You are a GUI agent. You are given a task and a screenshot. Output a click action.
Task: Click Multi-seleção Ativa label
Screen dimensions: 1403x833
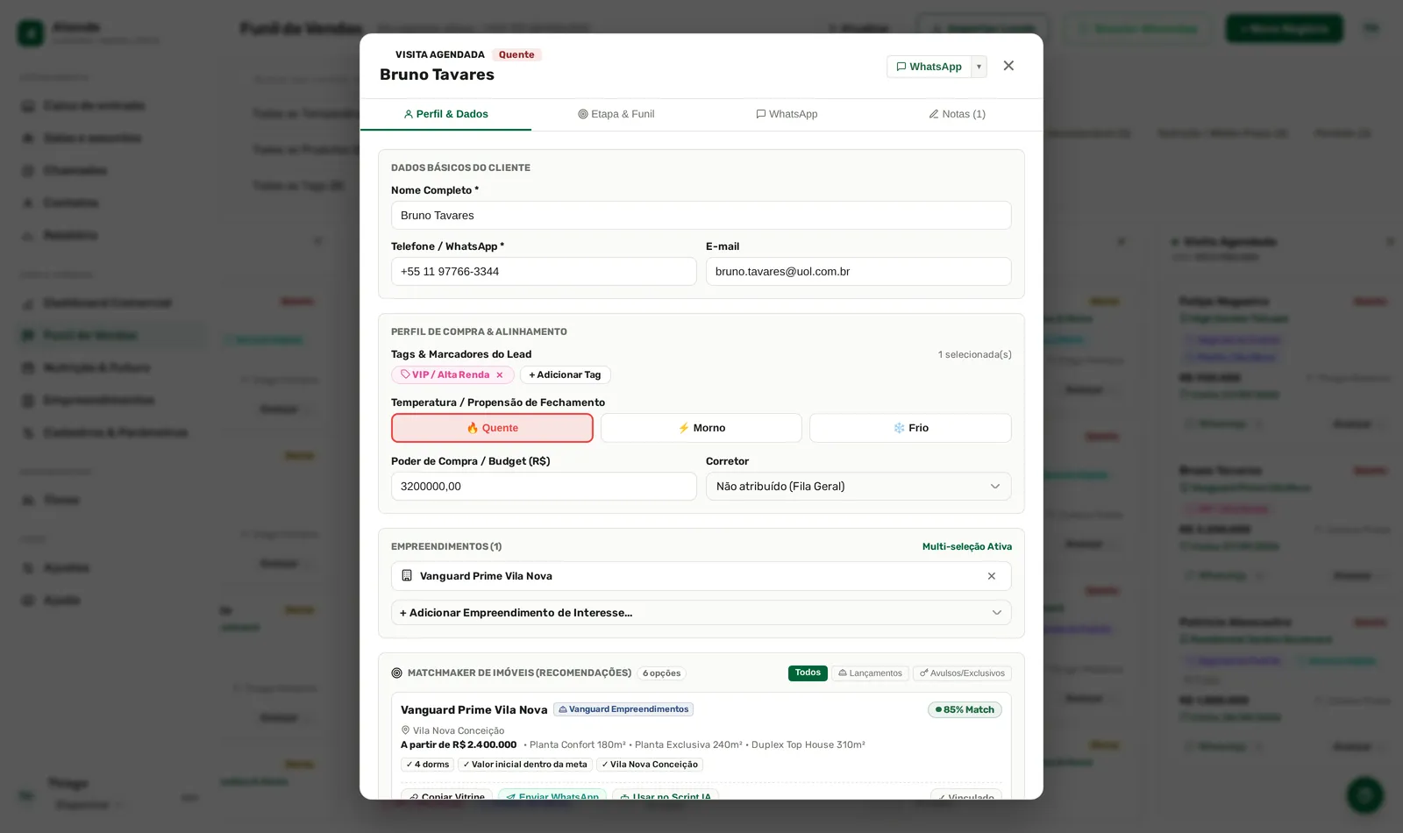click(967, 547)
